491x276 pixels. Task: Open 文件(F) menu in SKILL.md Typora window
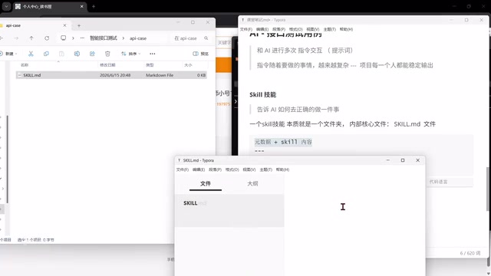183,169
